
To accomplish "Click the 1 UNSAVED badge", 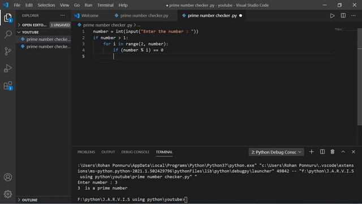I will tap(60, 25).
